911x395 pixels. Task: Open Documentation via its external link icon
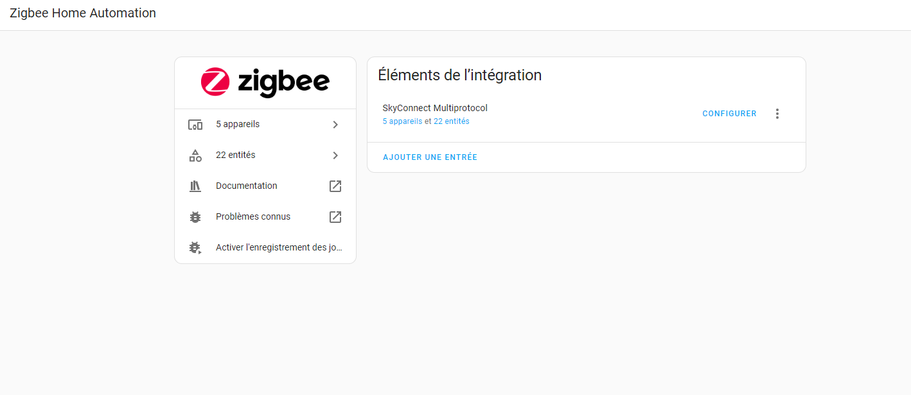pos(335,186)
